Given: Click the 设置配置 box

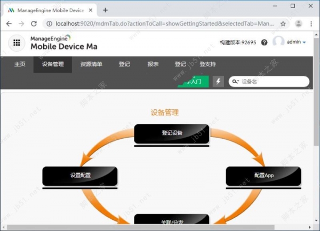Looking at the screenshot, I should click(80, 176).
